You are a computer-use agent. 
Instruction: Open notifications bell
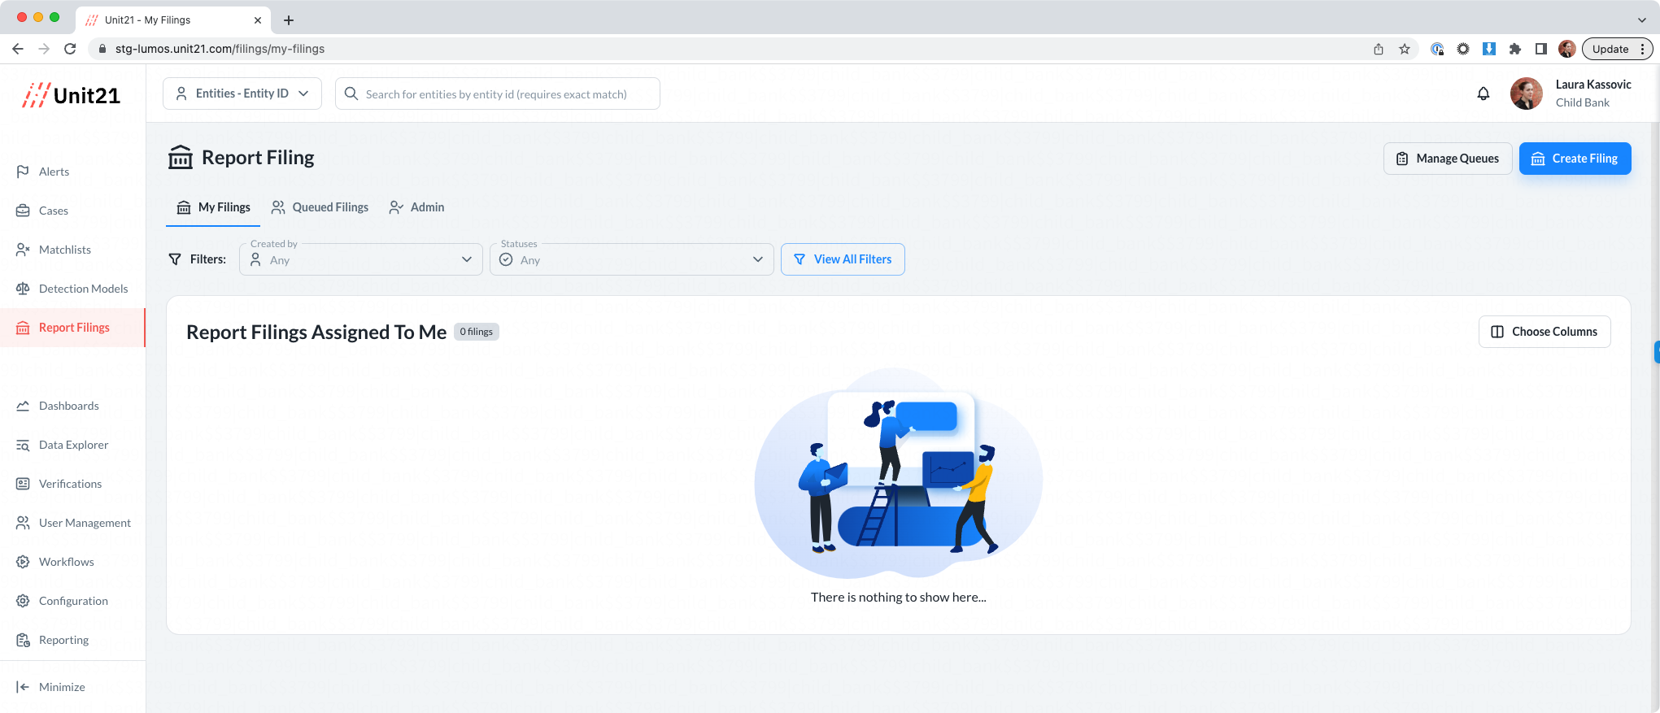(1484, 93)
